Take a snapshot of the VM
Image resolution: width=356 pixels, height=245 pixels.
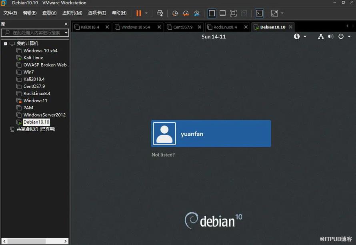pos(175,13)
